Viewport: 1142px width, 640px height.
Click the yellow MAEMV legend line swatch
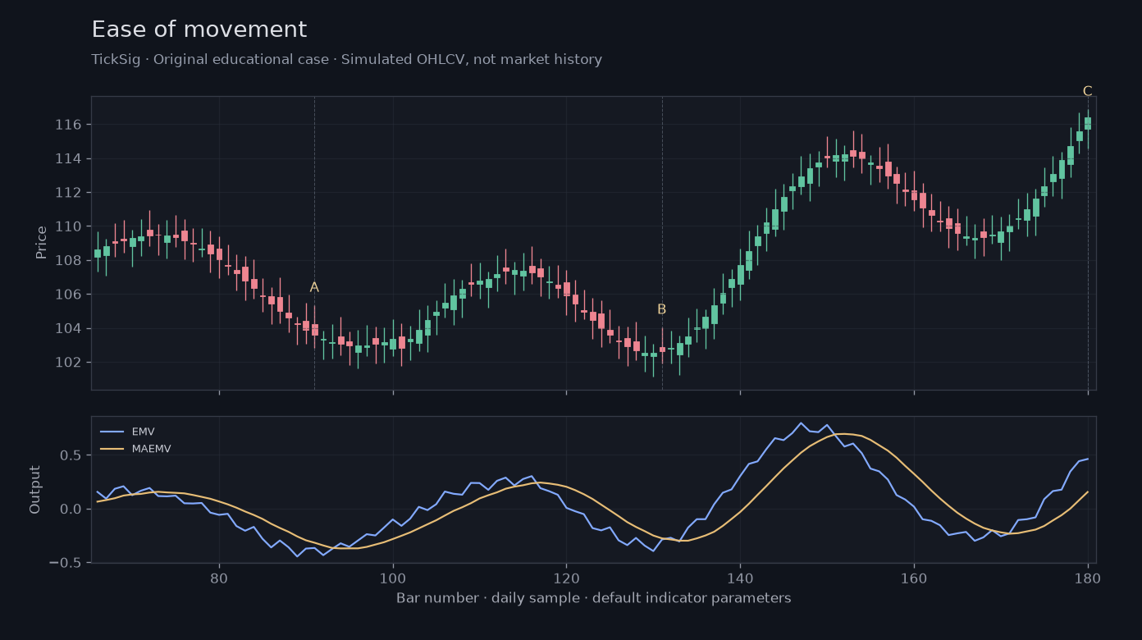(112, 449)
